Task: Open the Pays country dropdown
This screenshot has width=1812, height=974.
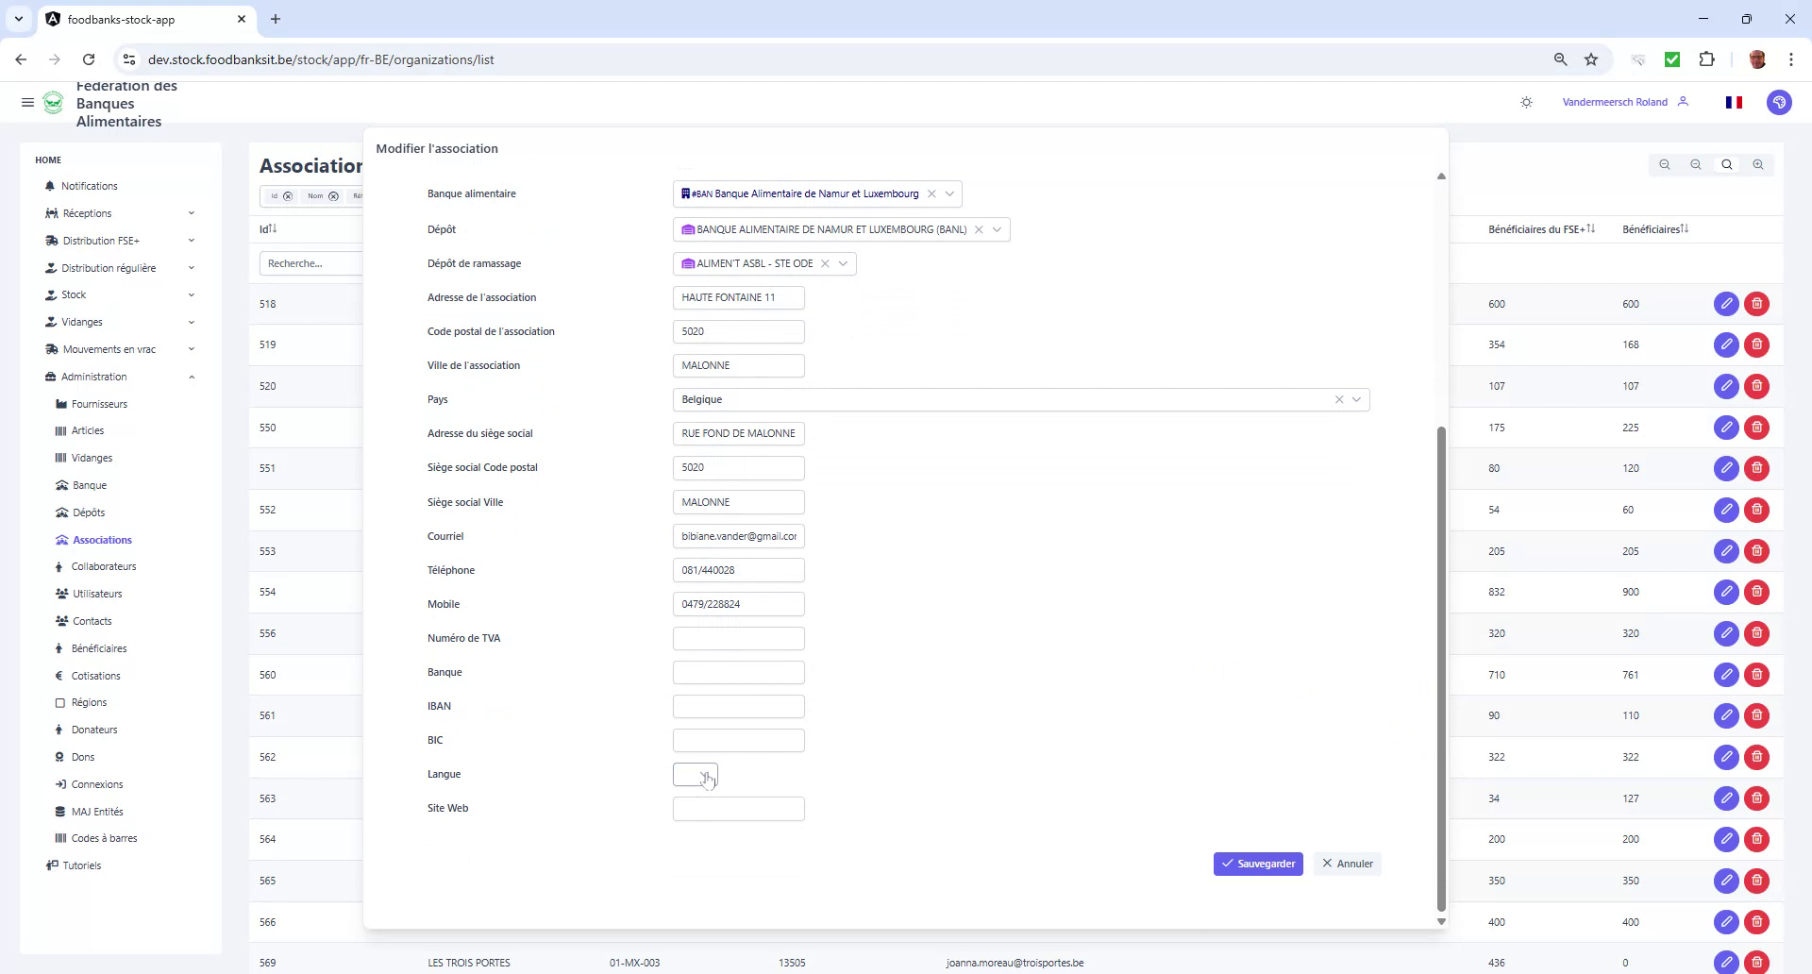Action: [1357, 399]
